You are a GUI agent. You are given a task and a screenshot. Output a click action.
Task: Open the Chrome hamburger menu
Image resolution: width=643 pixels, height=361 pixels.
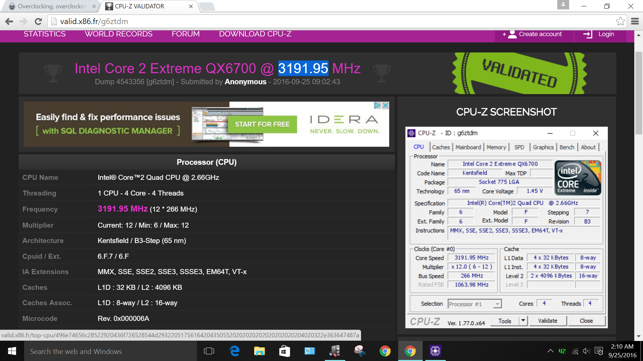pyautogui.click(x=635, y=21)
